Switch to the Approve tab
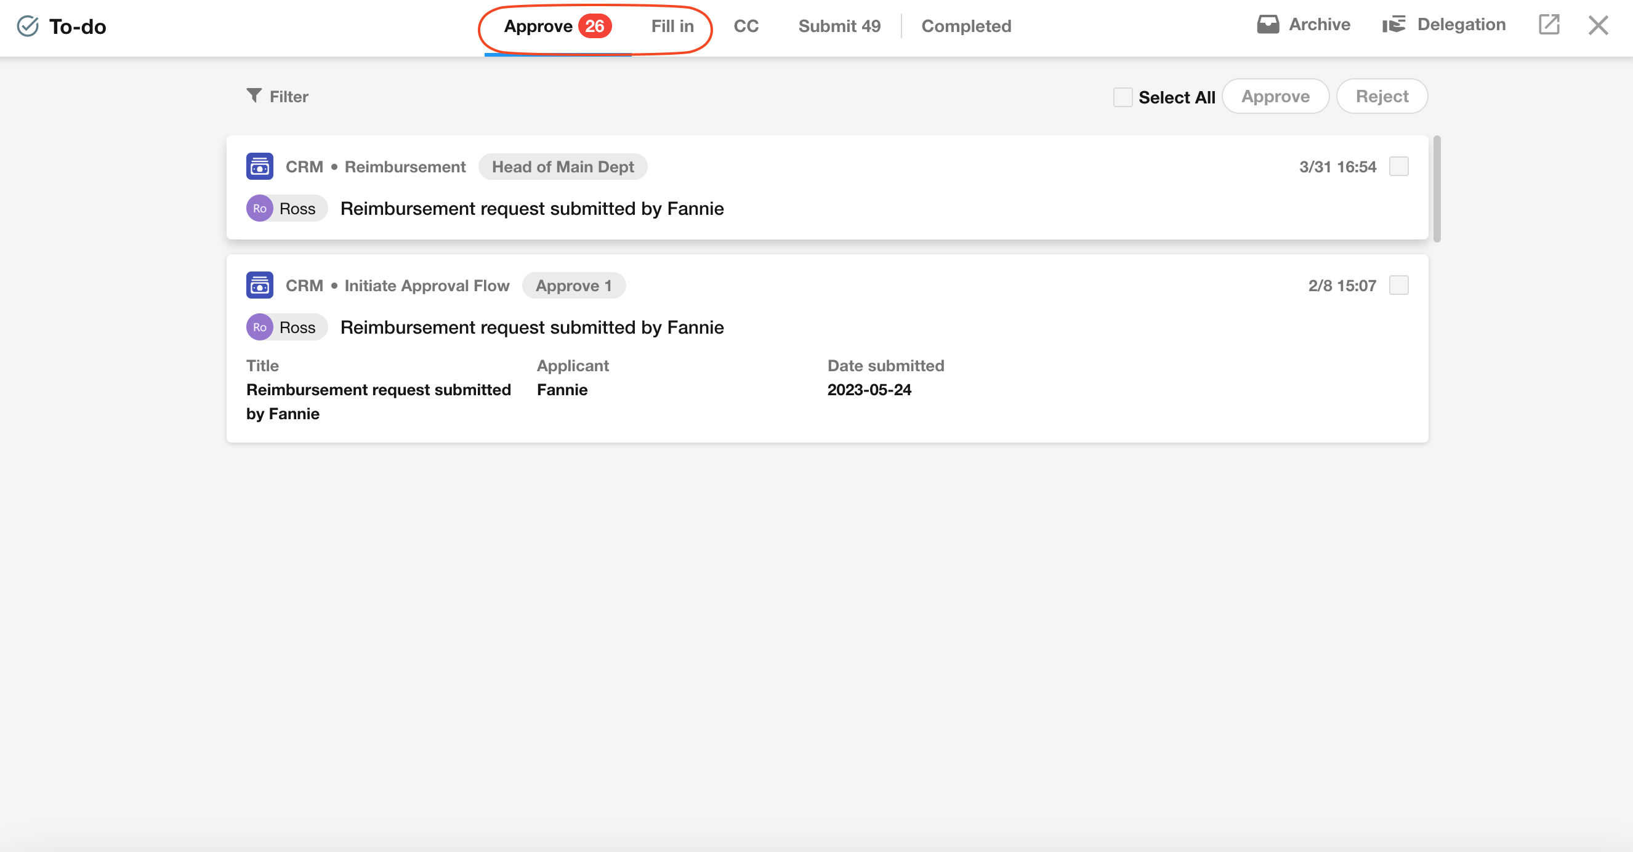Image resolution: width=1633 pixels, height=852 pixels. coord(557,26)
